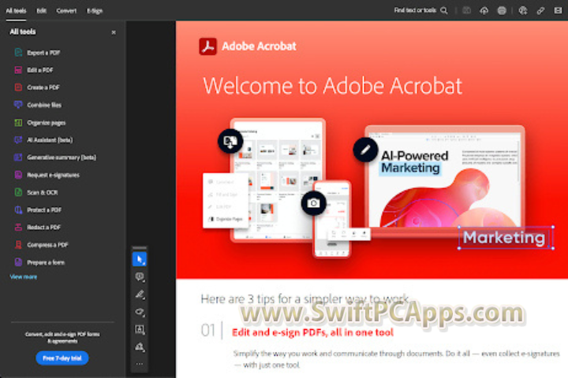Open the Compress a PDF tool
Viewport: 568px width, 378px height.
[x=41, y=245]
